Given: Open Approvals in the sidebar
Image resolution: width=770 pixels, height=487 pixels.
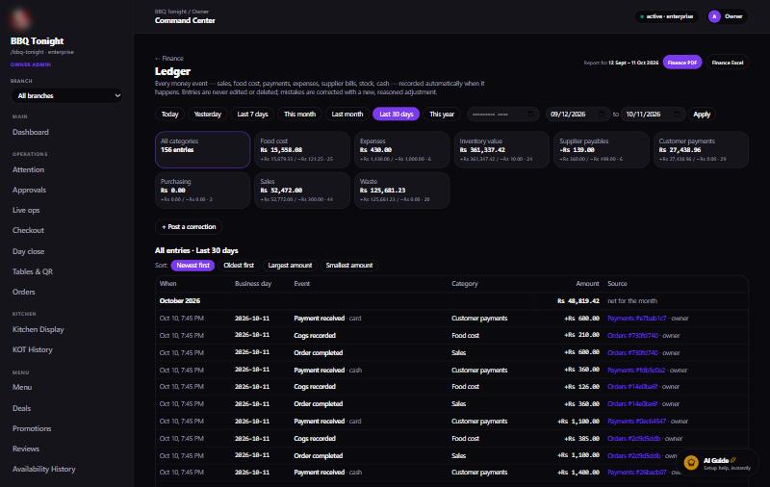Looking at the screenshot, I should (29, 190).
